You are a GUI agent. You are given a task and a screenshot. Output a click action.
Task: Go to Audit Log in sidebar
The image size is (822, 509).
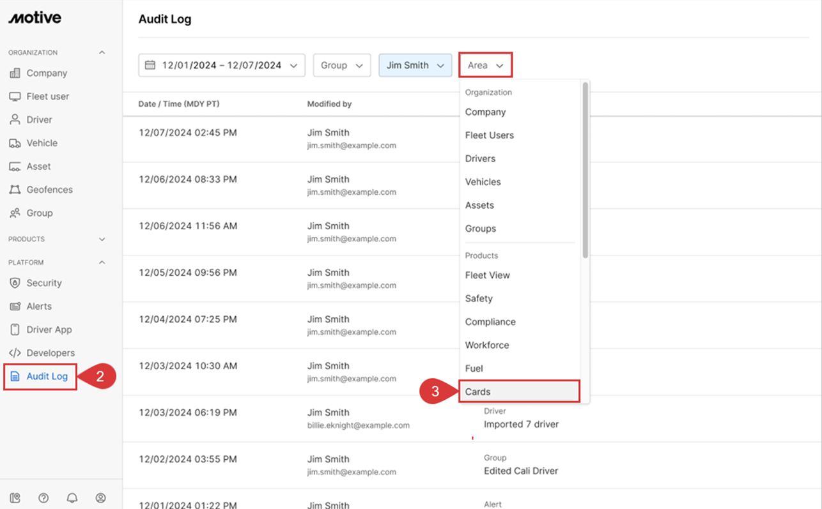(x=40, y=376)
